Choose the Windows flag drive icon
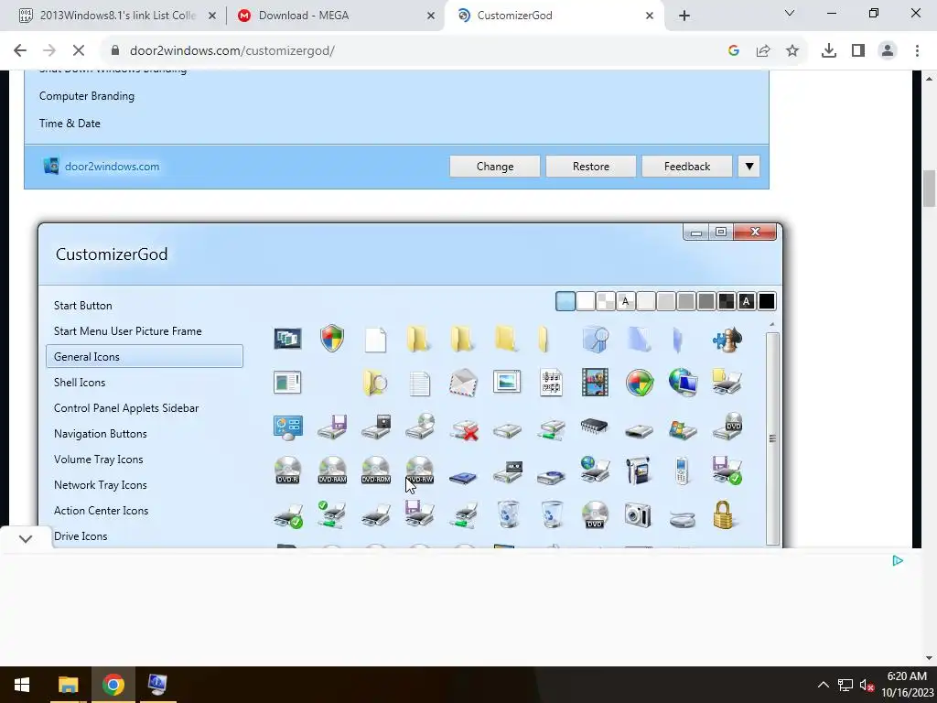 [x=683, y=429]
